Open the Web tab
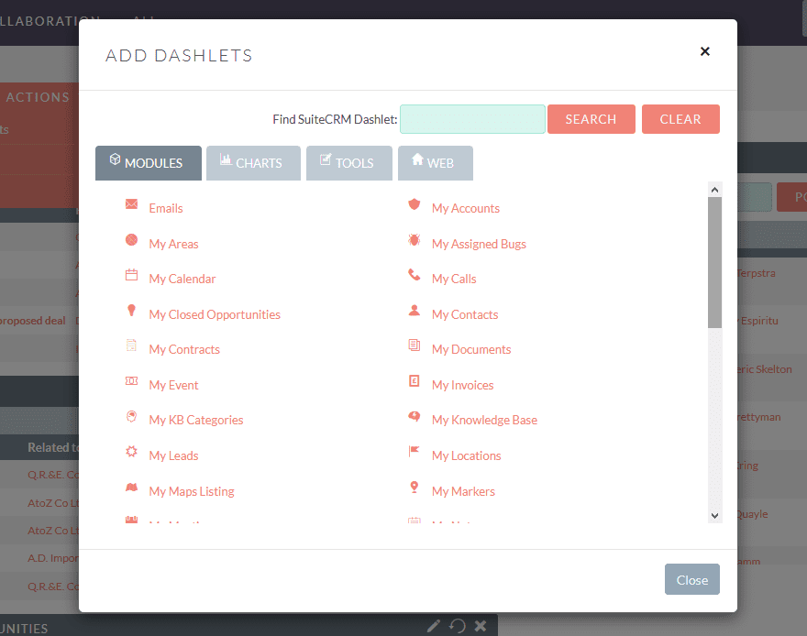The height and width of the screenshot is (636, 807). (x=436, y=163)
